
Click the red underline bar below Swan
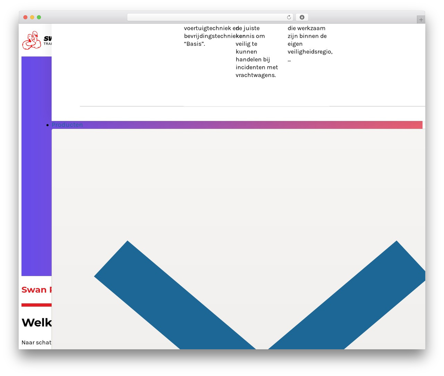point(36,305)
